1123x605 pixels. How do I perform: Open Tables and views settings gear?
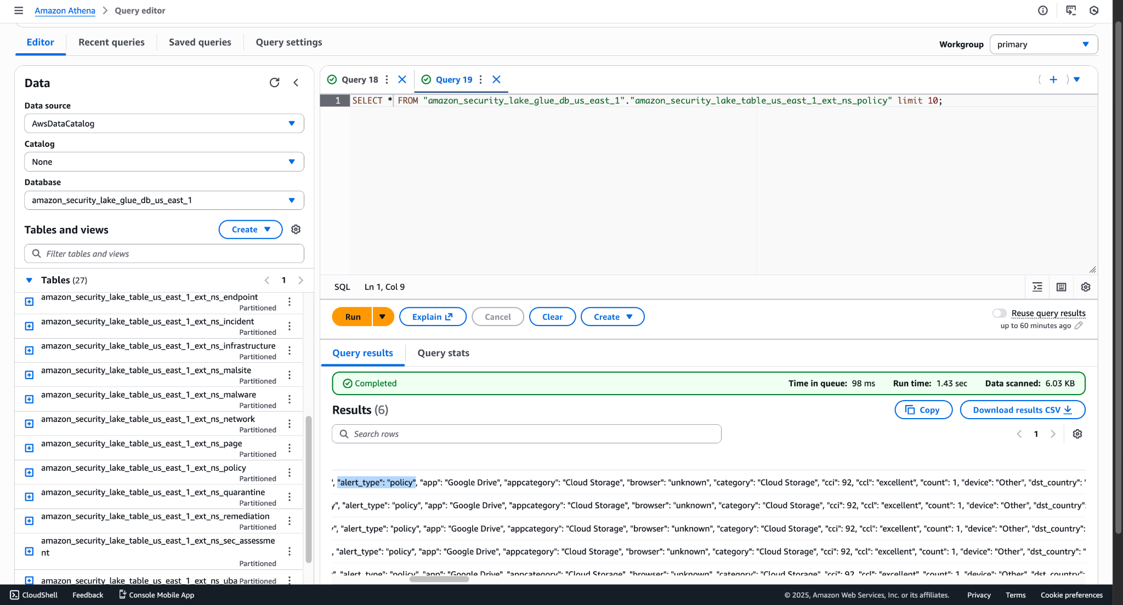point(296,230)
